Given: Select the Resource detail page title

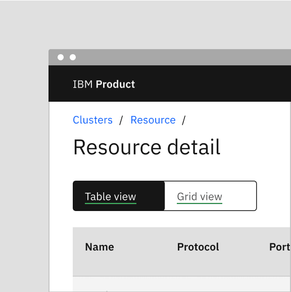Looking at the screenshot, I should [x=147, y=147].
